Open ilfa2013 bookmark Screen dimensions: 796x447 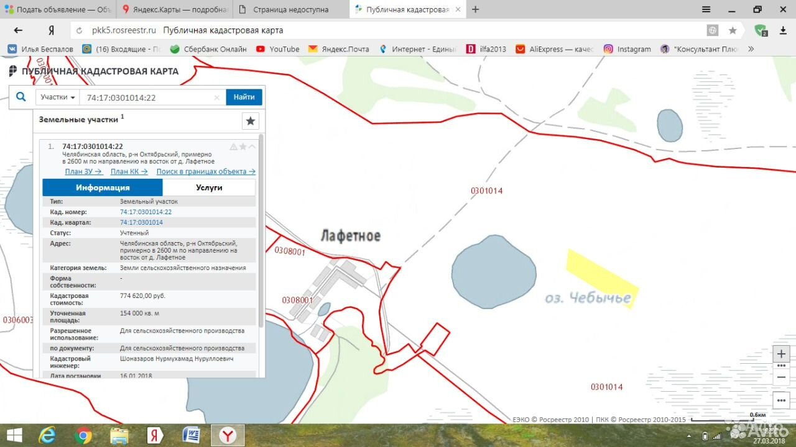tap(486, 49)
